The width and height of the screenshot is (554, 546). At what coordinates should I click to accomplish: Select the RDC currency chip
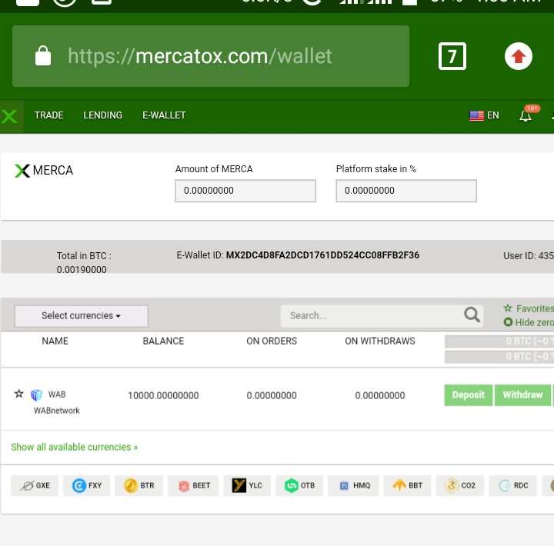(x=513, y=485)
